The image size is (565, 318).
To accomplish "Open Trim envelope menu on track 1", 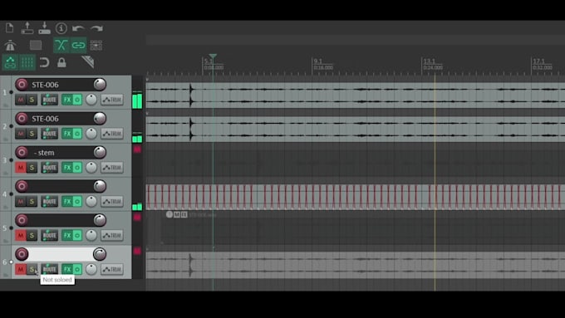I will pos(112,100).
